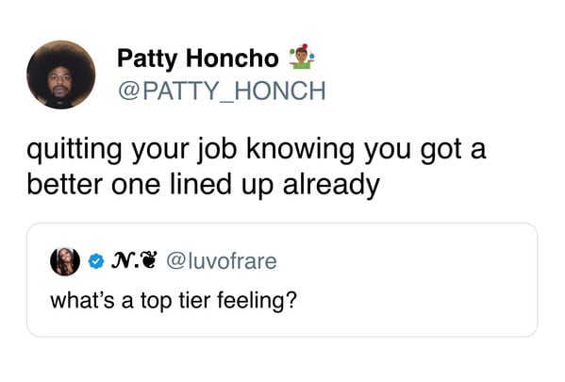Click the word 'better' in the tweet
This screenshot has height=382, width=565.
pyautogui.click(x=65, y=185)
